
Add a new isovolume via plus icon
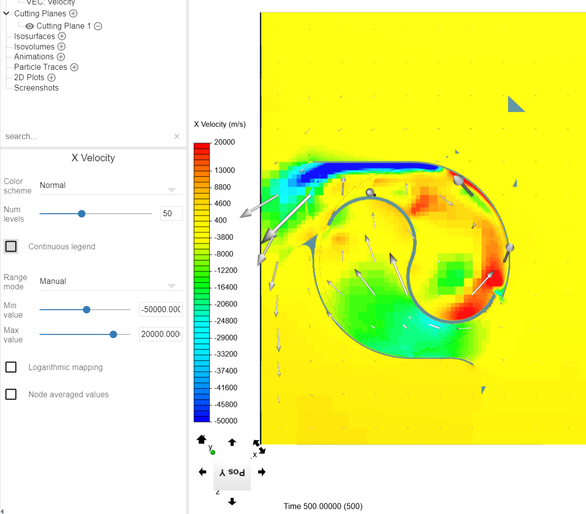(61, 47)
